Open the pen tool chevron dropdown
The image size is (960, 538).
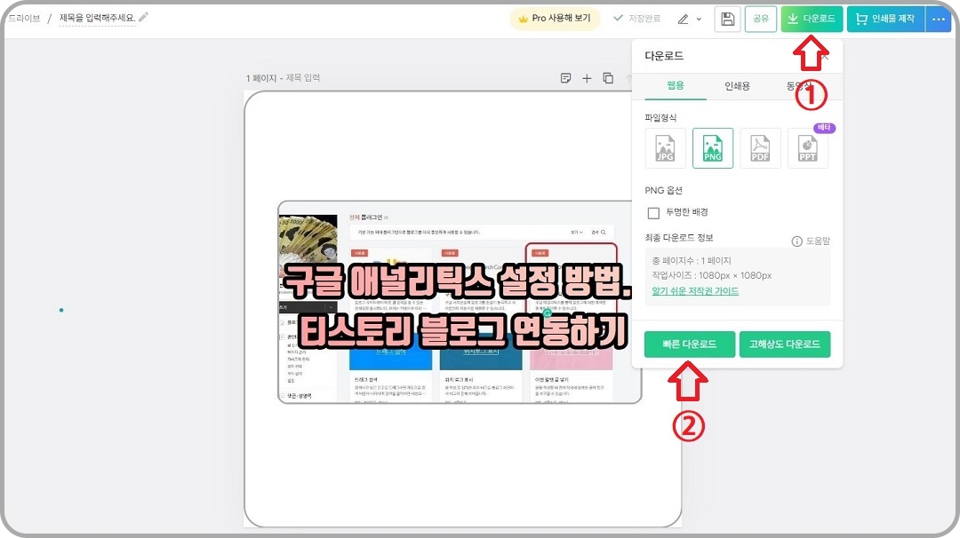coord(699,19)
